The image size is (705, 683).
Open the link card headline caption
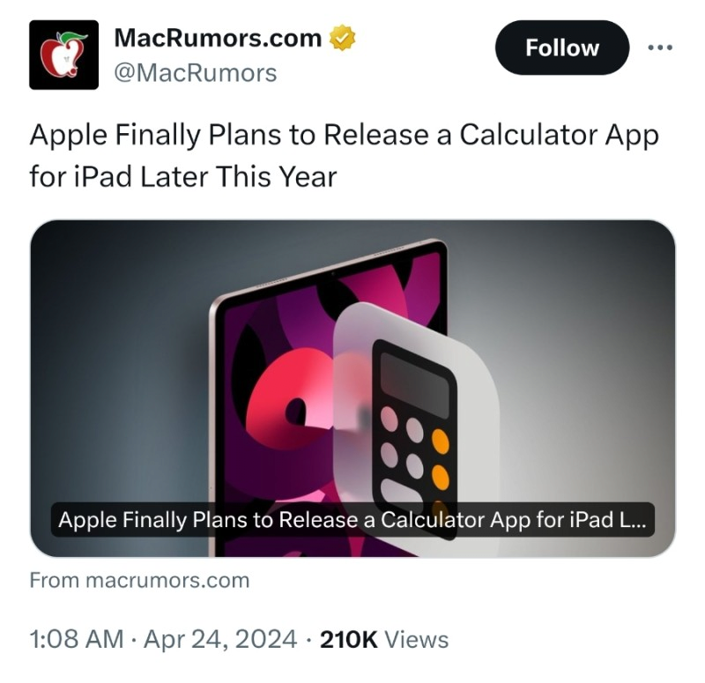click(352, 520)
